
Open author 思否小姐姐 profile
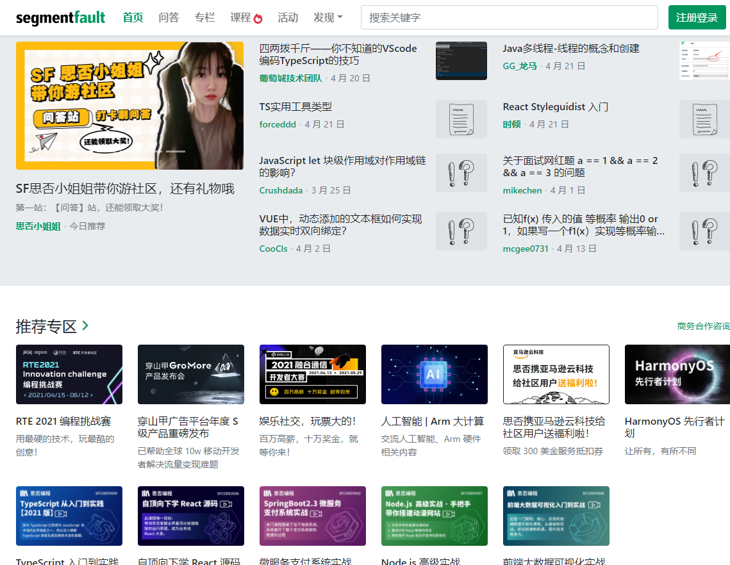38,226
